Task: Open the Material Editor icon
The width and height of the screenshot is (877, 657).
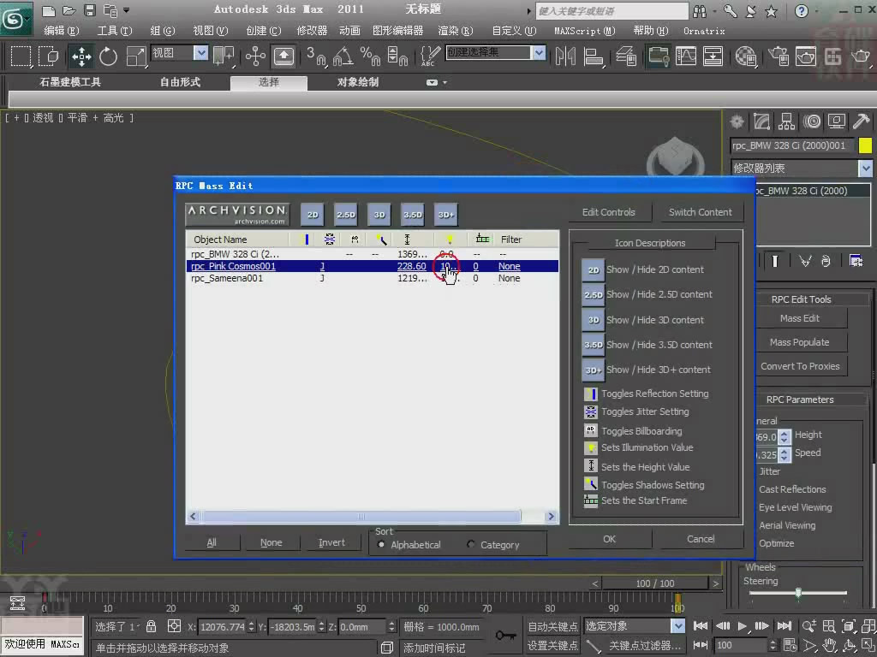Action: (x=746, y=56)
